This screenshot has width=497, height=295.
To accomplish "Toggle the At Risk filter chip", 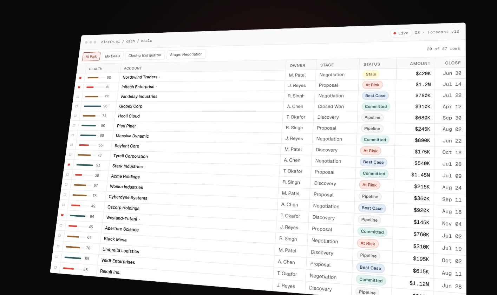I will [91, 57].
